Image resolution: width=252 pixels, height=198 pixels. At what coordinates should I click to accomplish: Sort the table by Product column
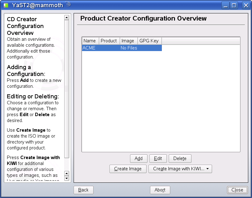click(109, 41)
